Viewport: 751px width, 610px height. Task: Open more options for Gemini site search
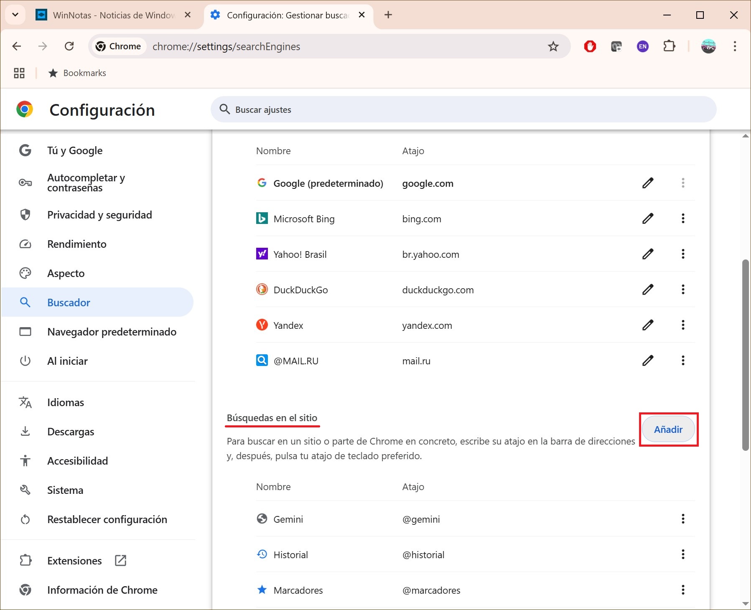pos(683,519)
